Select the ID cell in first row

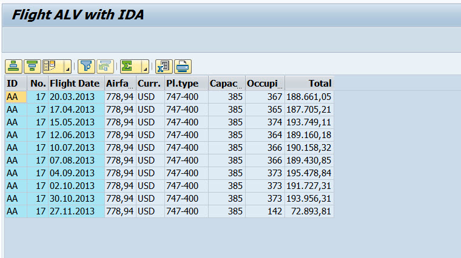pos(16,97)
